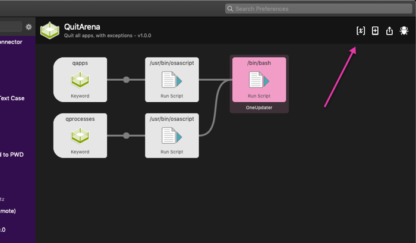Open the workflow debugger bug icon
This screenshot has height=243, width=416.
tap(404, 31)
